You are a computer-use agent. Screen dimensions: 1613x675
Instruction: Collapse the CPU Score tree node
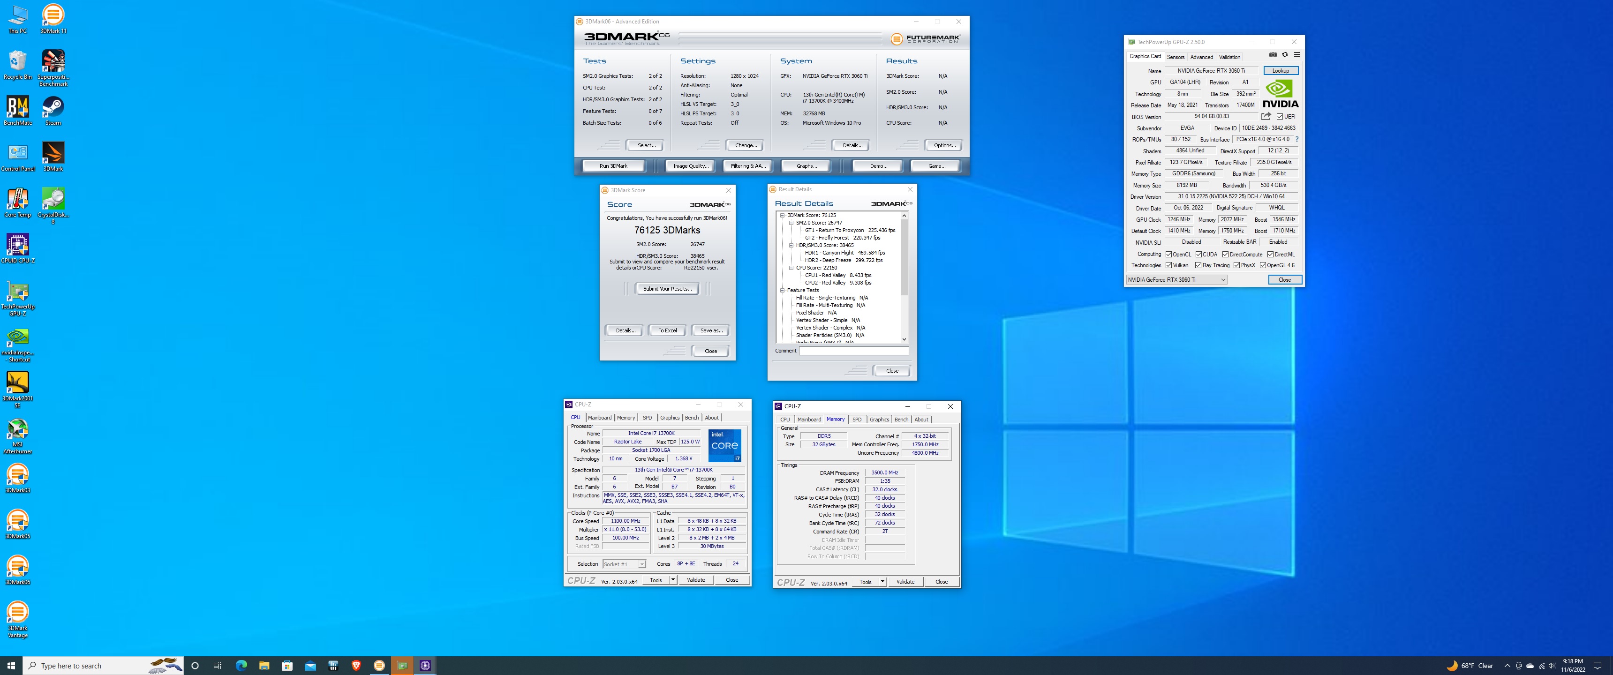coord(791,268)
